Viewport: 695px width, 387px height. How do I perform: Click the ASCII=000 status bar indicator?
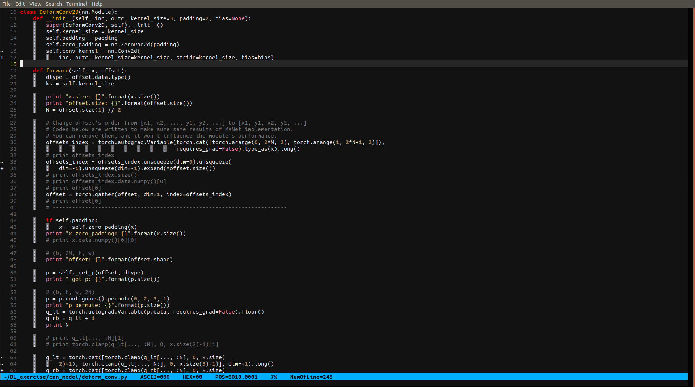pyautogui.click(x=155, y=377)
